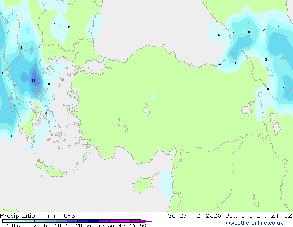
Task: Click the 35–40 mm legend color swatch
Action: point(114,221)
